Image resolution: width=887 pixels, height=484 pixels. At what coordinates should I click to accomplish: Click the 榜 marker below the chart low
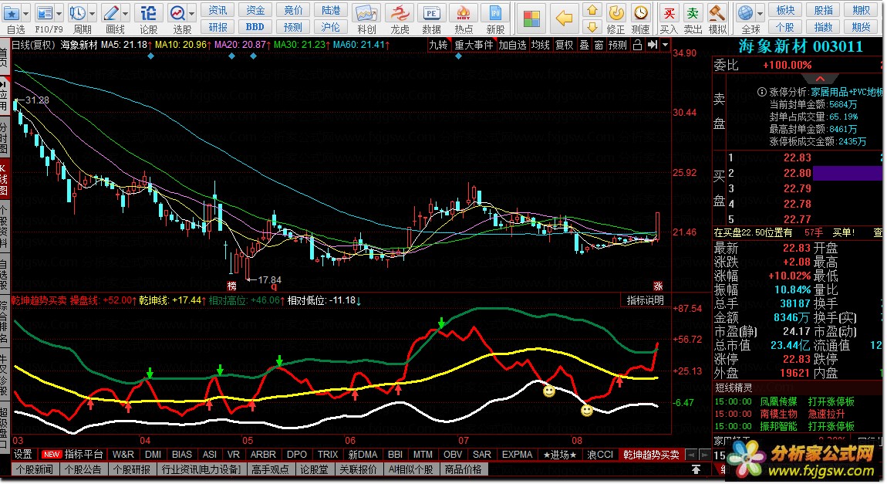(x=232, y=286)
